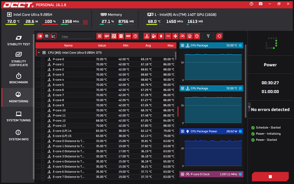Check the E-core 2 row checkbox
The width and height of the screenshot is (294, 184).
click(43, 69)
